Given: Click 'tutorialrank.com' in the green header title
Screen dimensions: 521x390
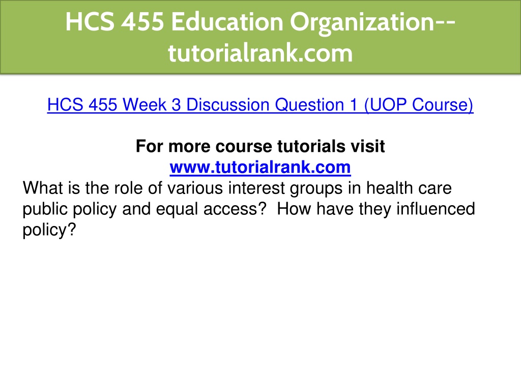Looking at the screenshot, I should [x=260, y=53].
